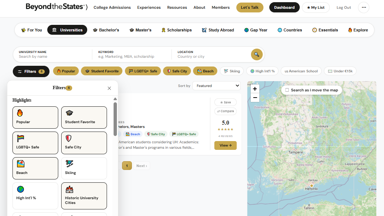
Task: Open My List
Action: tap(316, 8)
